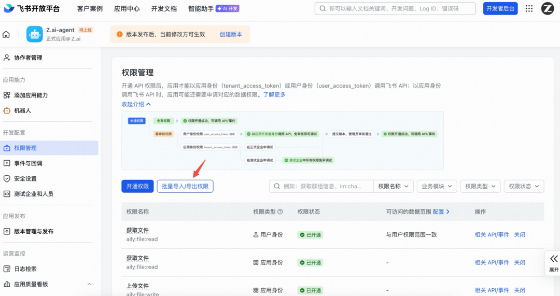
Task: Collapse the intro via 收起介绍
Action: [136, 104]
